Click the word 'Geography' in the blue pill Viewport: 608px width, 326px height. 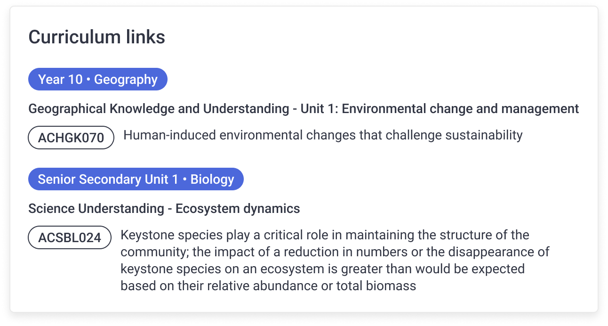pos(126,79)
